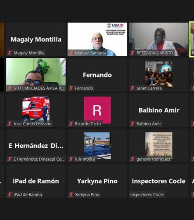
Task: Click the genesis rodriguez quote image avatar
Action: 159,145
